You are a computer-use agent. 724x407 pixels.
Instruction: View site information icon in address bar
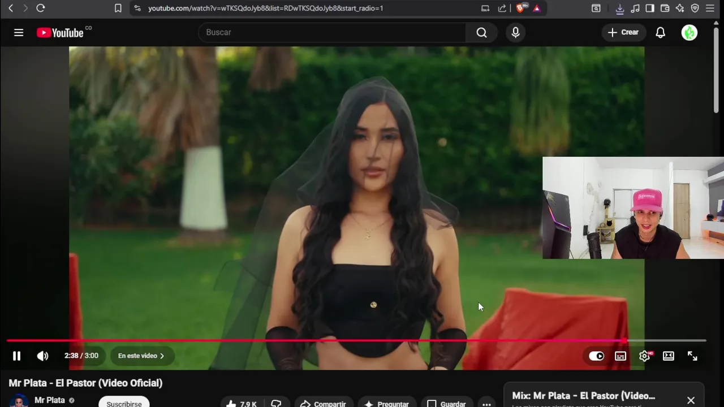(x=137, y=8)
